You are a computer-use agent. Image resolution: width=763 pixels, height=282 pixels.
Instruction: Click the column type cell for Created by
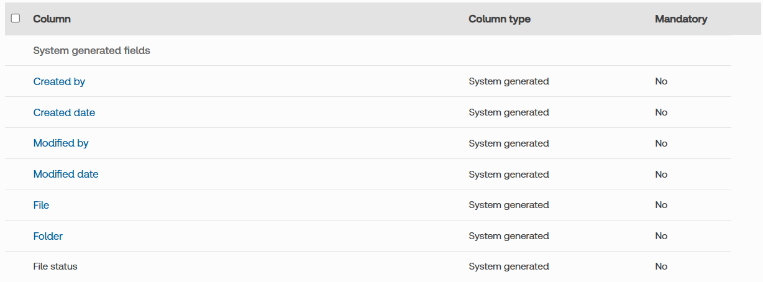coord(508,81)
